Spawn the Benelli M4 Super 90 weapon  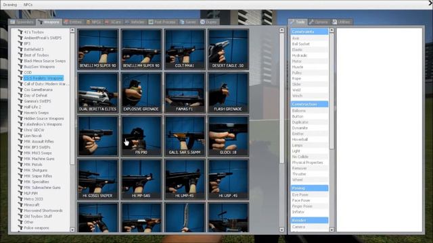point(141,49)
